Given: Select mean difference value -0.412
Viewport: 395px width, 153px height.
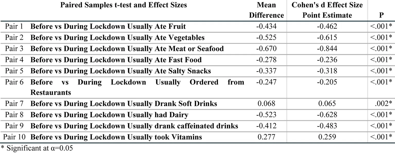Looking at the screenshot, I should pos(266,126).
